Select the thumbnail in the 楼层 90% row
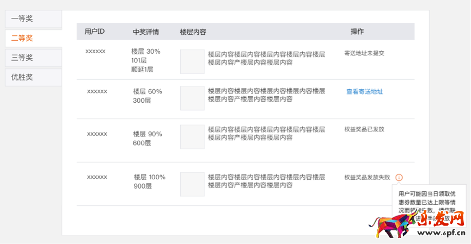This screenshot has height=244, width=471. tap(192, 136)
